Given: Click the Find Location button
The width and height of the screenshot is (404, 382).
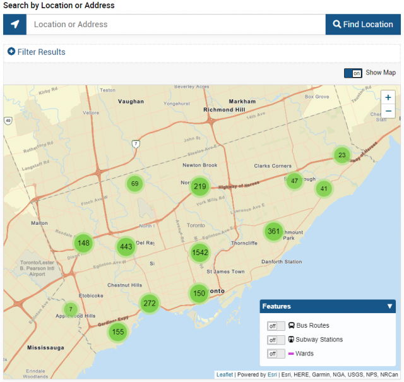Looking at the screenshot, I should click(363, 24).
